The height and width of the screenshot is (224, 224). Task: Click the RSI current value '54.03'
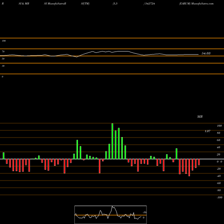coord(206,53)
